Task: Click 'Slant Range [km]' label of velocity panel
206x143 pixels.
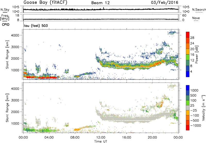Action: [7, 108]
